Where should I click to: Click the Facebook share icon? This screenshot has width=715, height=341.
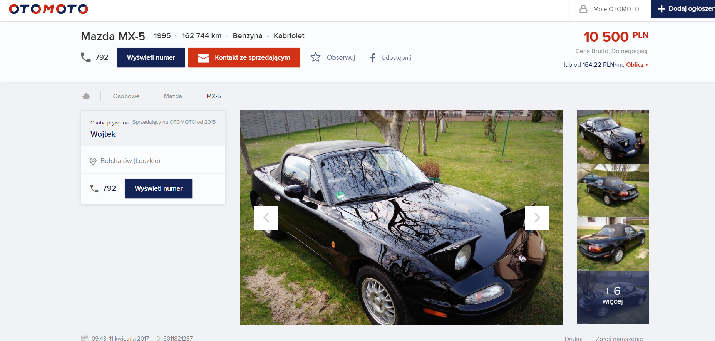click(x=372, y=58)
